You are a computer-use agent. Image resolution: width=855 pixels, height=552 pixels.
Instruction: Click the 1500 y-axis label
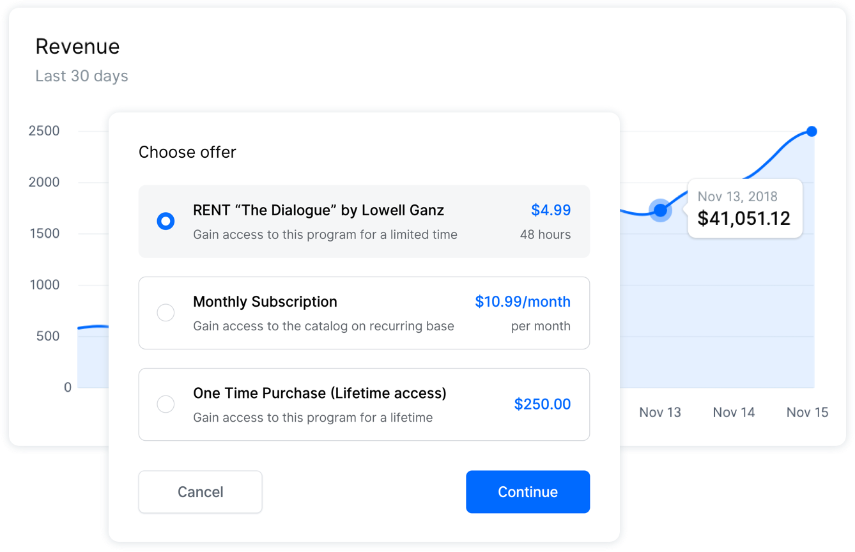(45, 233)
